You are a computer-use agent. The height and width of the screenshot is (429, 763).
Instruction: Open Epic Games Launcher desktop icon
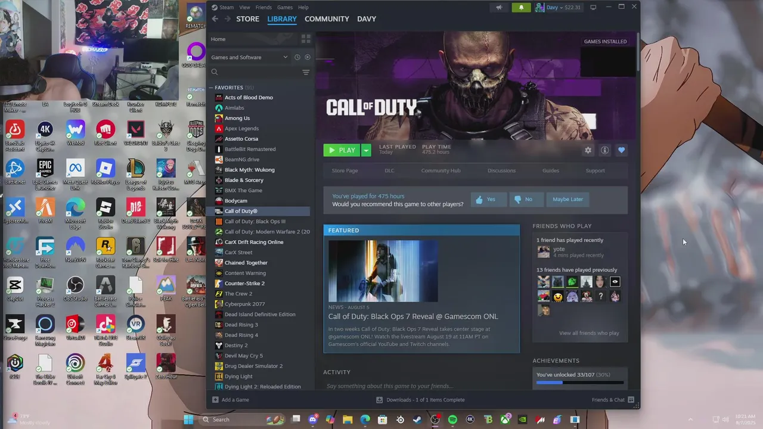[45, 174]
